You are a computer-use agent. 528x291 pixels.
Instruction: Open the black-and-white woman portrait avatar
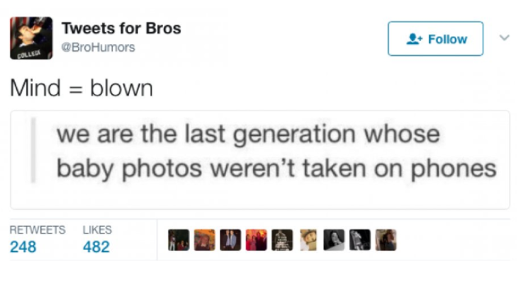click(334, 240)
